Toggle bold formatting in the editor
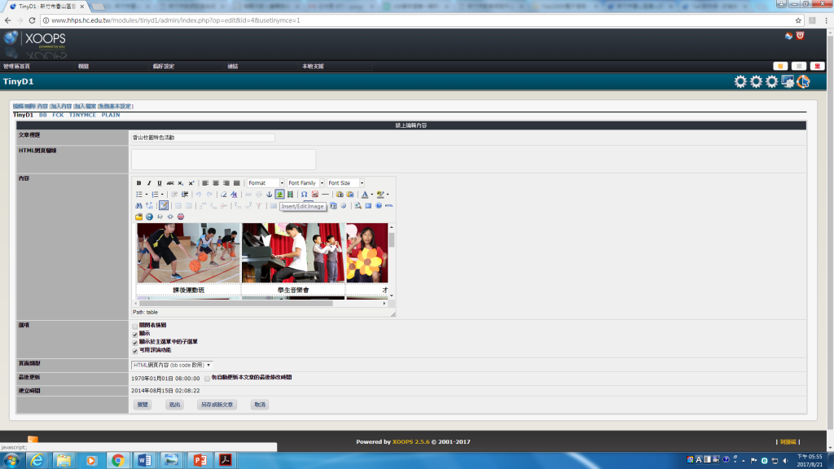This screenshot has height=469, width=834. click(x=138, y=183)
